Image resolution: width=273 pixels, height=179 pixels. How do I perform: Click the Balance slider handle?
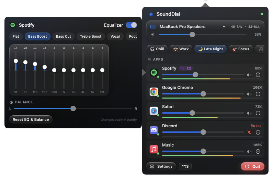click(x=73, y=108)
